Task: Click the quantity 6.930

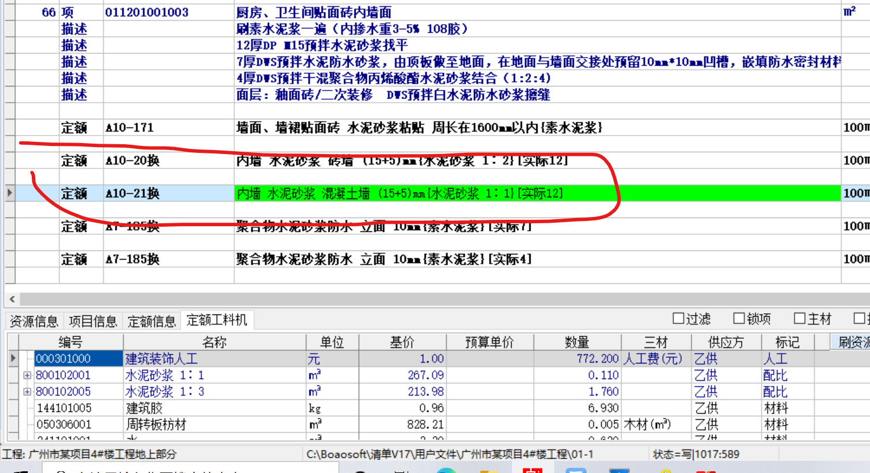Action: tap(603, 408)
